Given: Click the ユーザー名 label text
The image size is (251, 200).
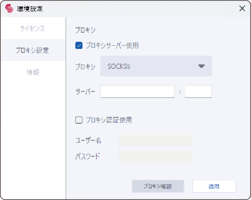Looking at the screenshot, I should (88, 140).
